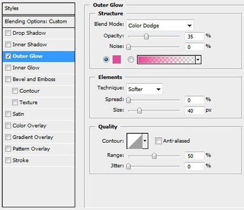
Task: Click the Noise slider handle
Action: click(129, 47)
